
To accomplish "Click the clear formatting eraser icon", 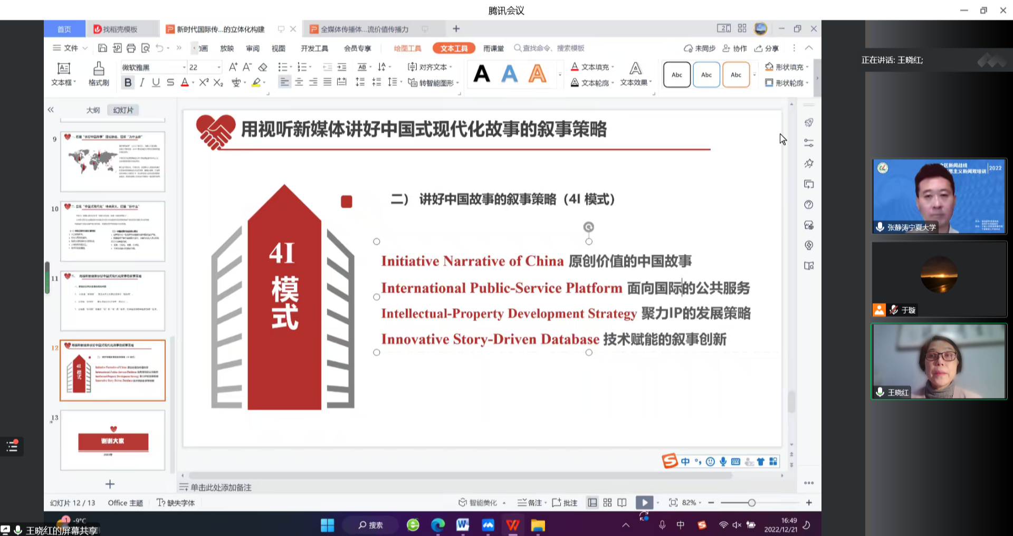I will (263, 67).
